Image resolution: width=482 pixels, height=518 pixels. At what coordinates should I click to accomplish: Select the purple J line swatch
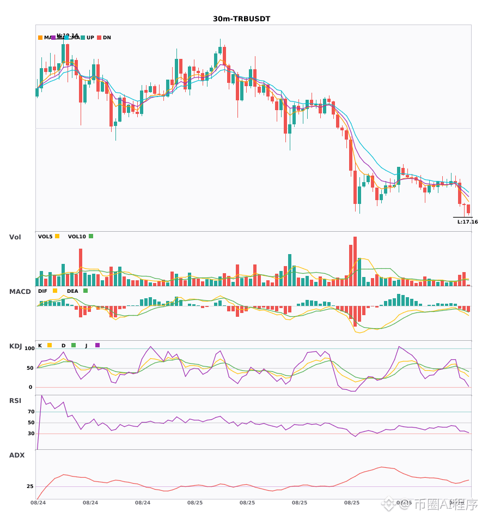[97, 345]
